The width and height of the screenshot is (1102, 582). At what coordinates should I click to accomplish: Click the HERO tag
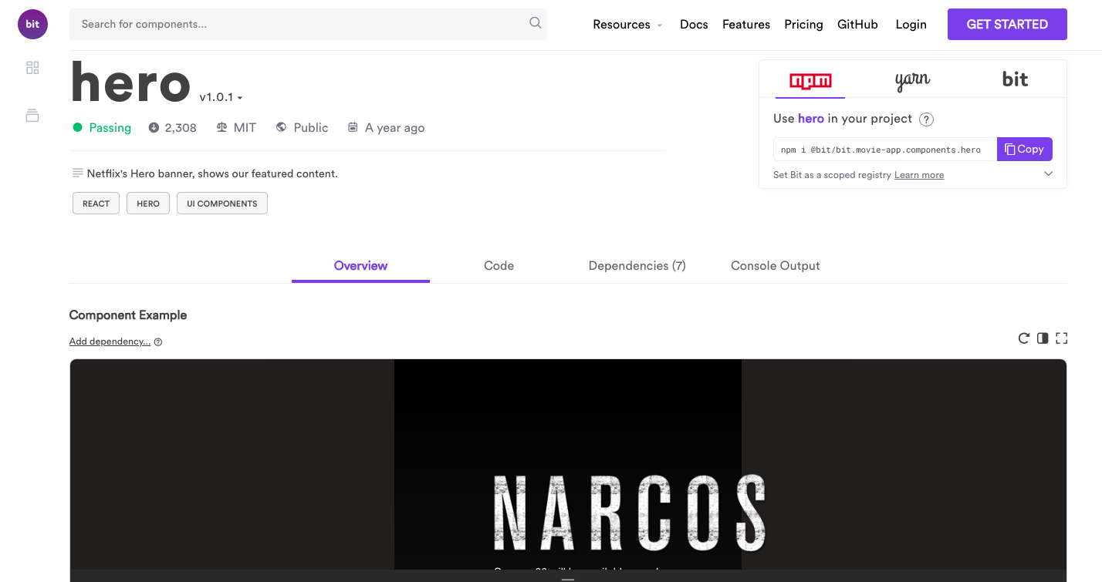click(148, 204)
